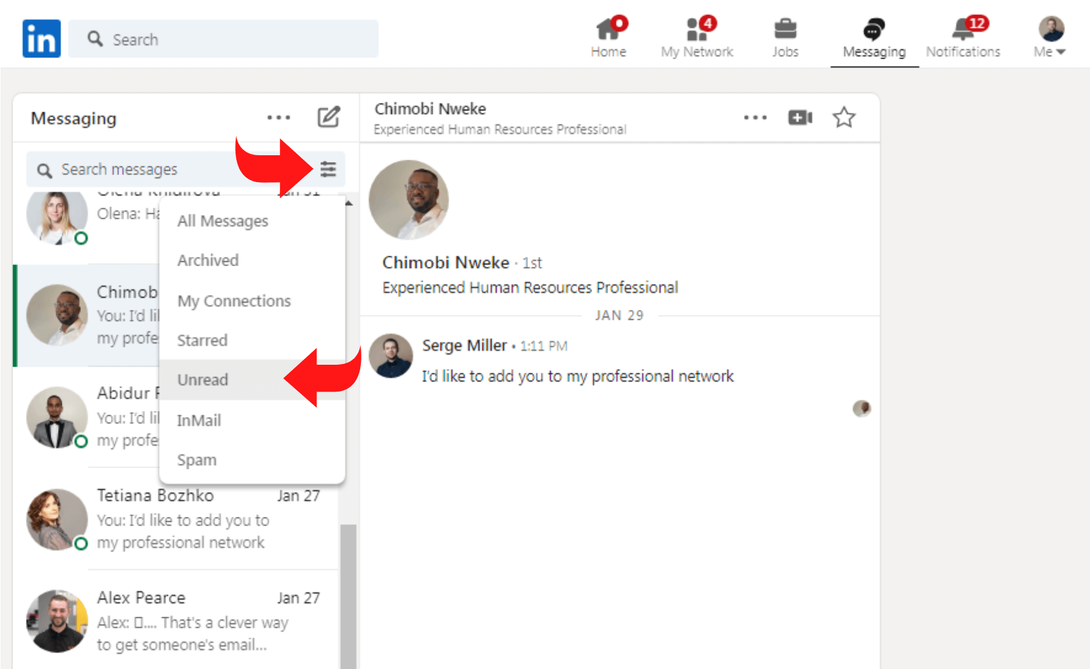The width and height of the screenshot is (1090, 669).
Task: Open Chimobi Nweke's profile name link
Action: tap(446, 262)
